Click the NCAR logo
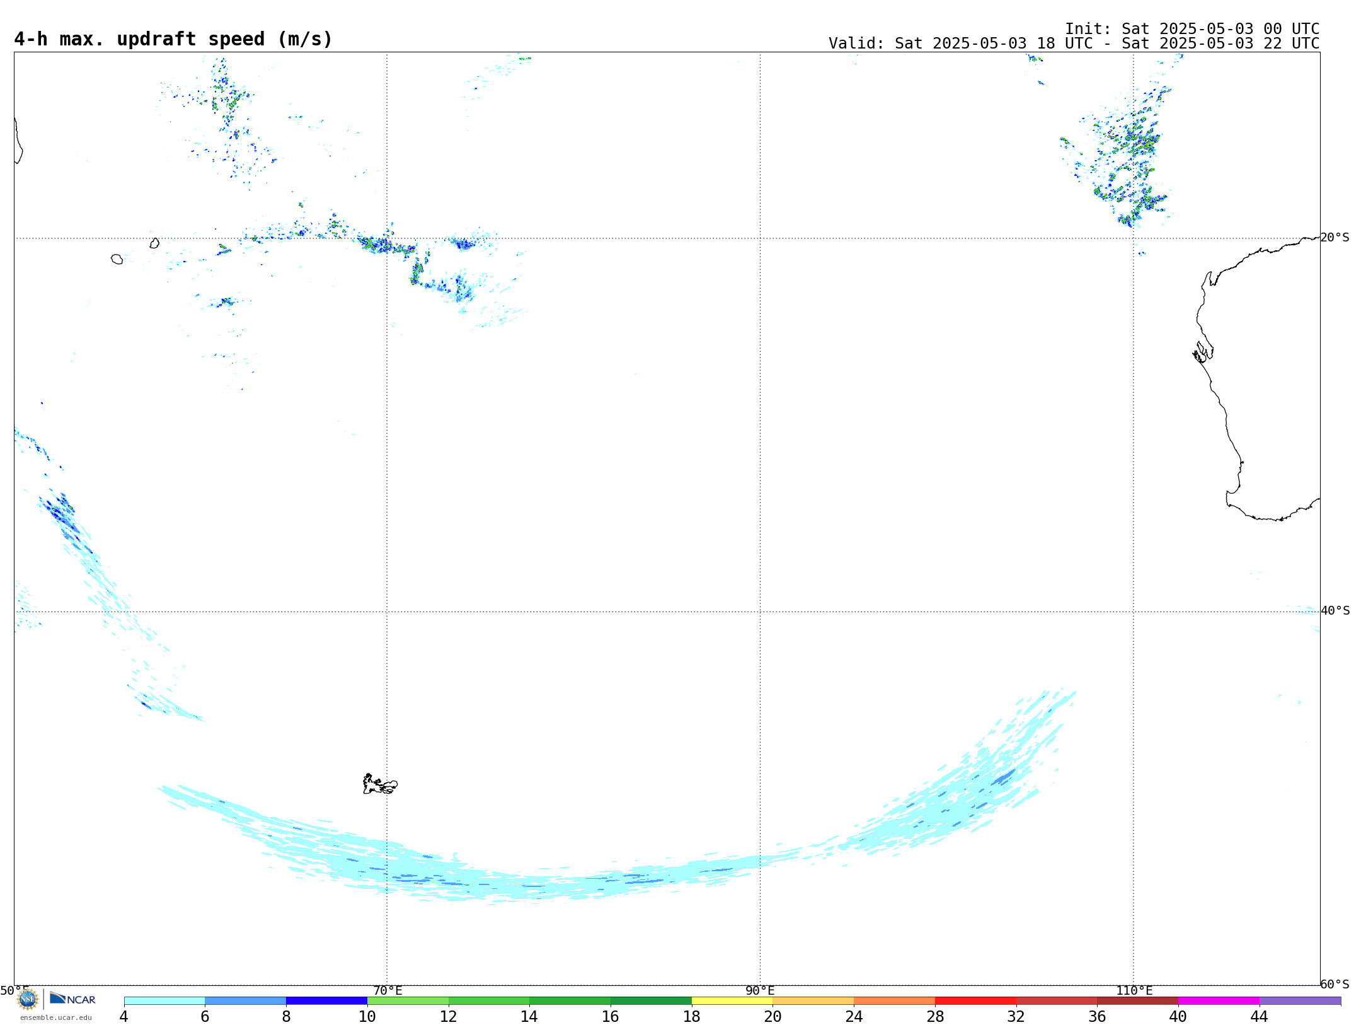This screenshot has width=1361, height=1025. tap(72, 999)
